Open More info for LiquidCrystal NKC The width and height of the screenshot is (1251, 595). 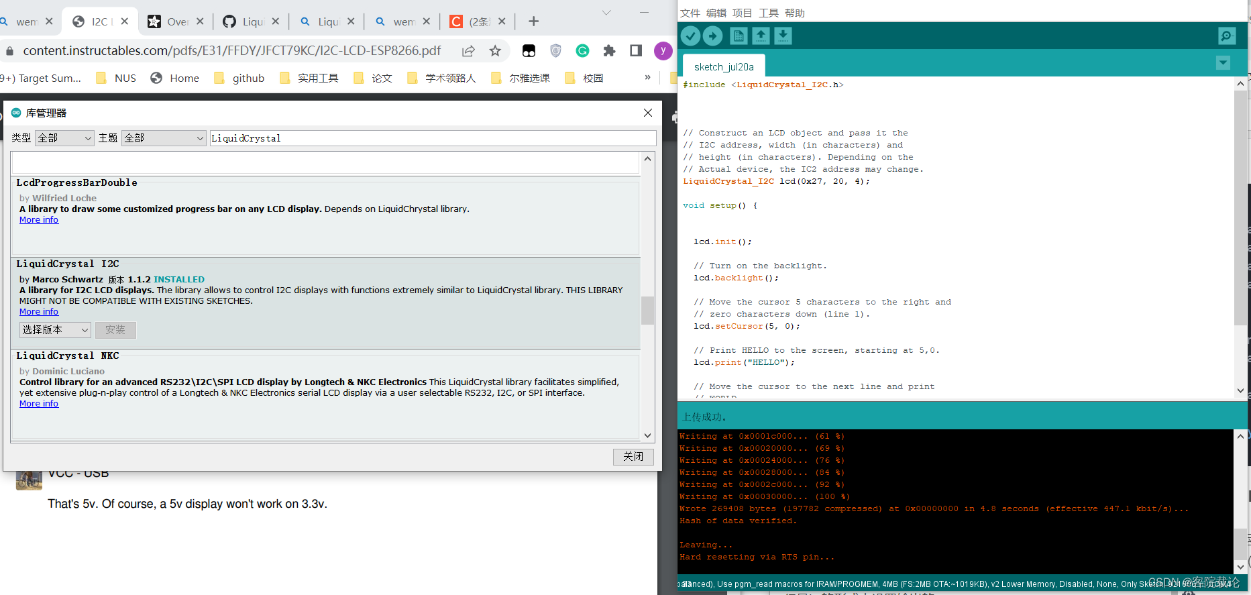click(x=39, y=404)
